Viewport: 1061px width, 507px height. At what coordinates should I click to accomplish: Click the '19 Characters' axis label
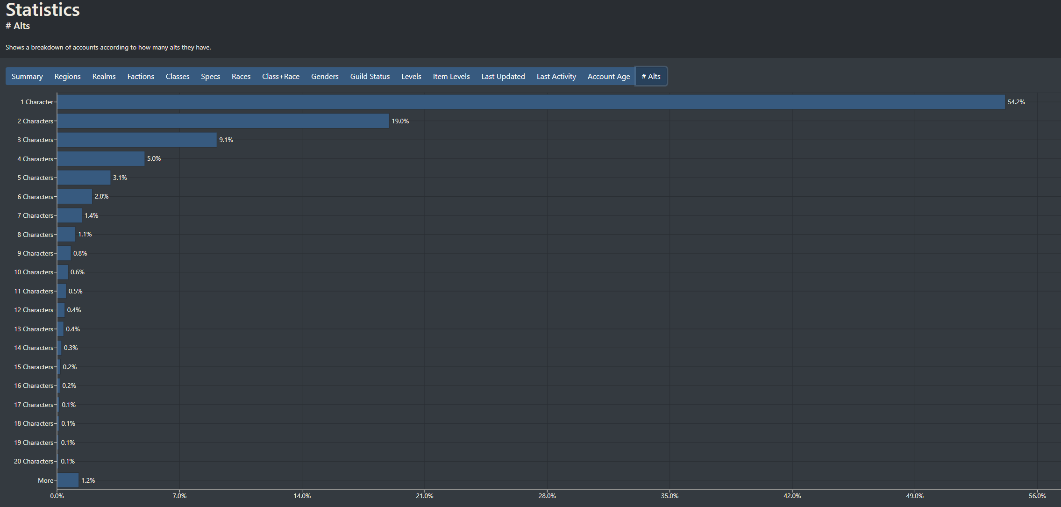point(34,443)
